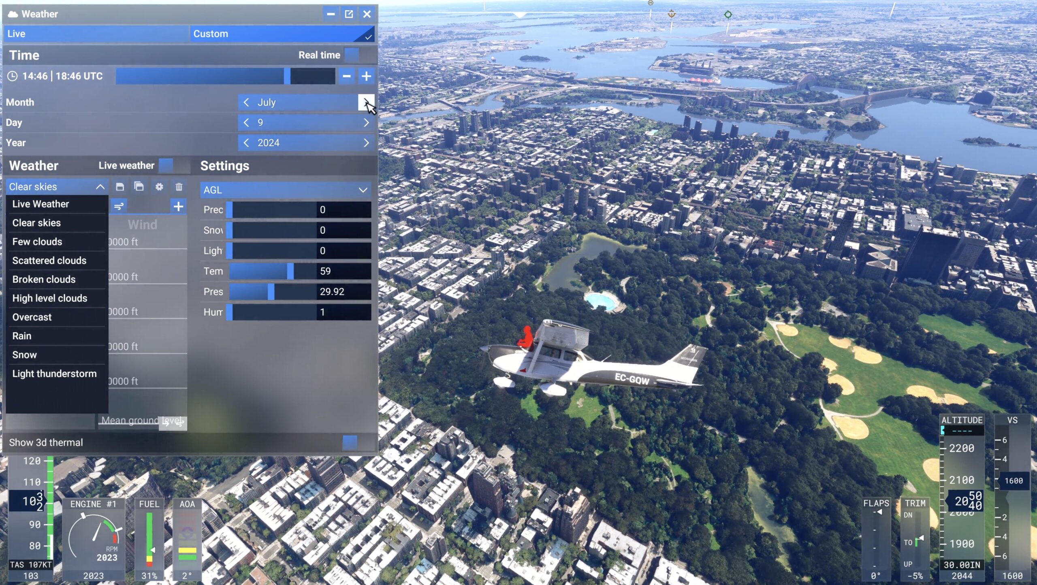1037x585 pixels.
Task: Choose Snow preset
Action: [x=57, y=355]
